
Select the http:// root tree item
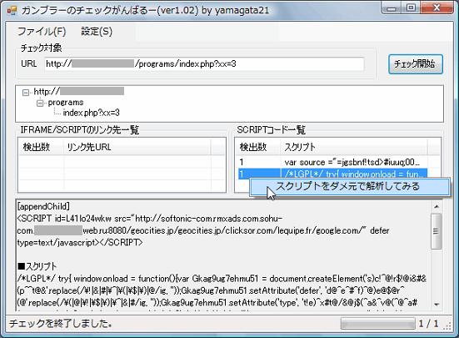coord(78,92)
